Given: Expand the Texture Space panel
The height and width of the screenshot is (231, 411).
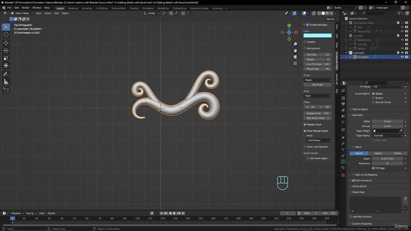Looking at the screenshot, I should pyautogui.click(x=360, y=109).
